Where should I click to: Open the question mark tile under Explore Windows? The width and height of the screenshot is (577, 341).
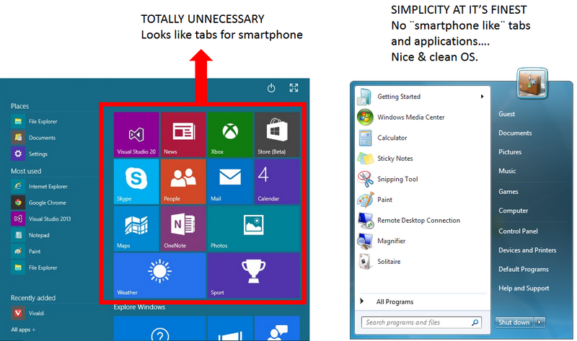point(159,329)
